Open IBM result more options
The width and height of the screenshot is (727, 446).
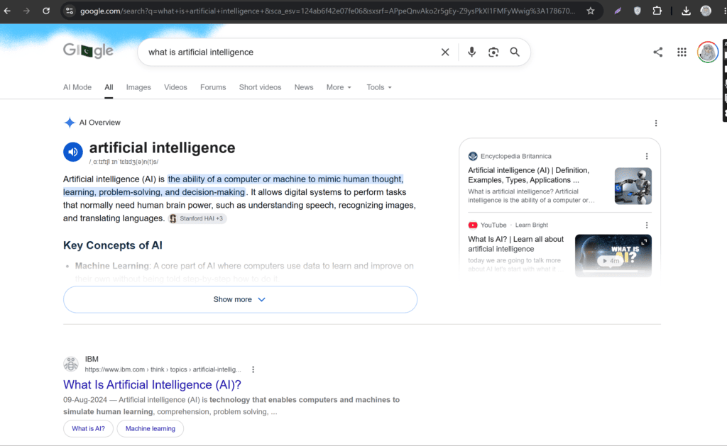pos(253,369)
